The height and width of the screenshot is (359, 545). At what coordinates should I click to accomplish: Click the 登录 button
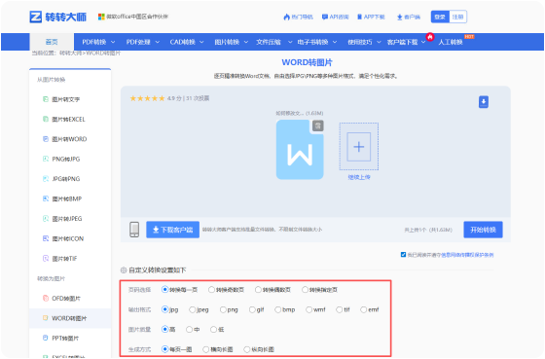pos(440,17)
